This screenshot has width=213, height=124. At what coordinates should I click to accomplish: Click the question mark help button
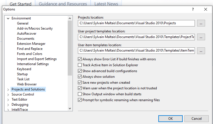tap(193, 9)
